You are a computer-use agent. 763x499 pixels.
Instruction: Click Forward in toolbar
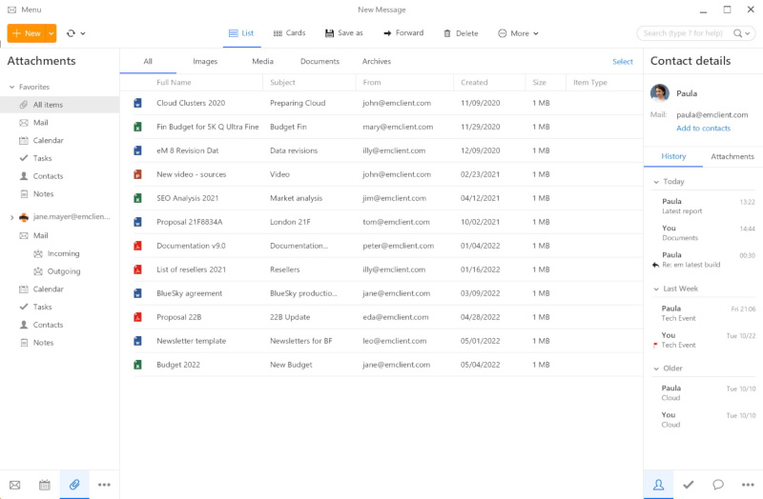[403, 33]
